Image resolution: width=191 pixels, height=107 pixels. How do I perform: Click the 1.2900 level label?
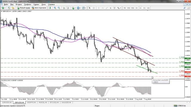(182, 66)
